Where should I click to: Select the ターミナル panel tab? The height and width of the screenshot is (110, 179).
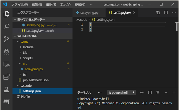click(84, 92)
